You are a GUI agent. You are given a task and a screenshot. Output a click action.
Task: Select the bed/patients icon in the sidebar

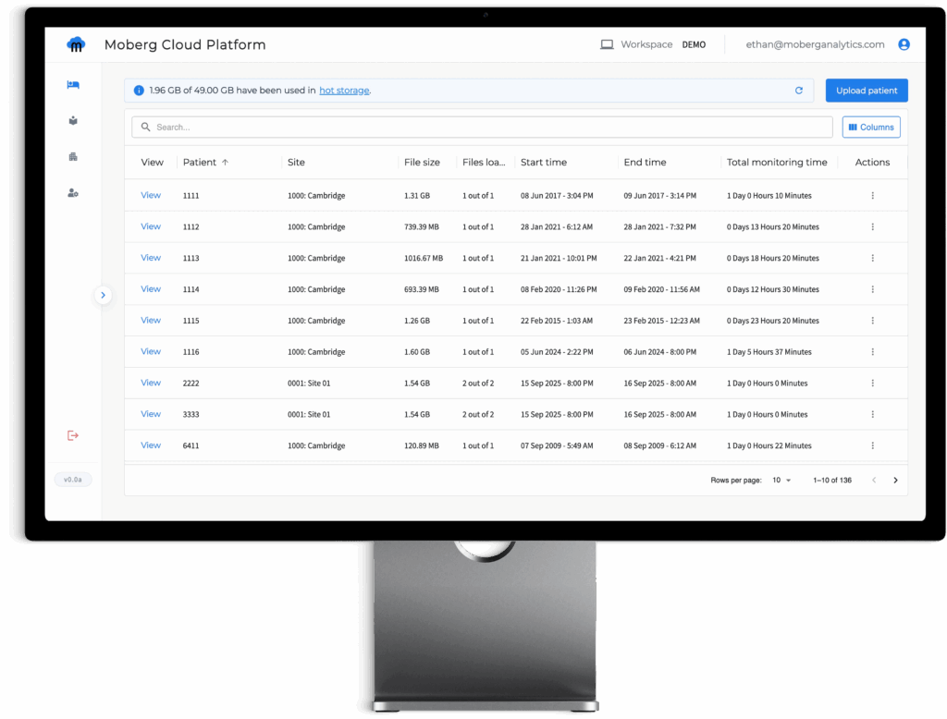click(73, 84)
